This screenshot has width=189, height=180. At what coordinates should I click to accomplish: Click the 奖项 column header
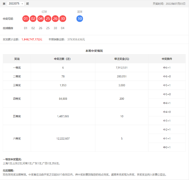pos(17,59)
